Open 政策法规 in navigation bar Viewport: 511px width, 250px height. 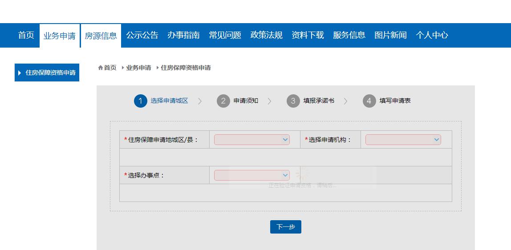(266, 35)
